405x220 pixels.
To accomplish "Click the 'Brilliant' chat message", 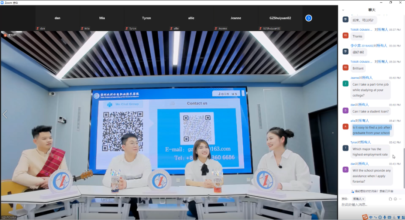I will pyautogui.click(x=358, y=68).
